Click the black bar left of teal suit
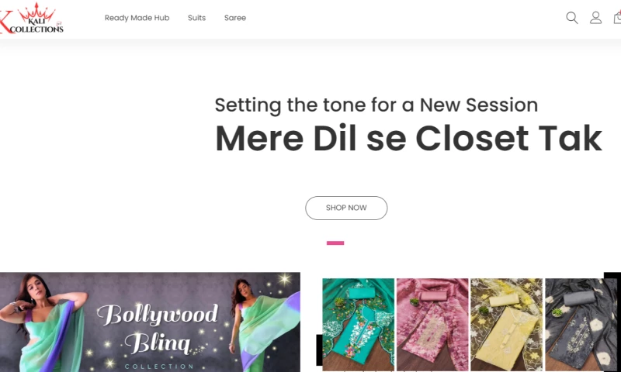621x372 pixels. click(319, 350)
